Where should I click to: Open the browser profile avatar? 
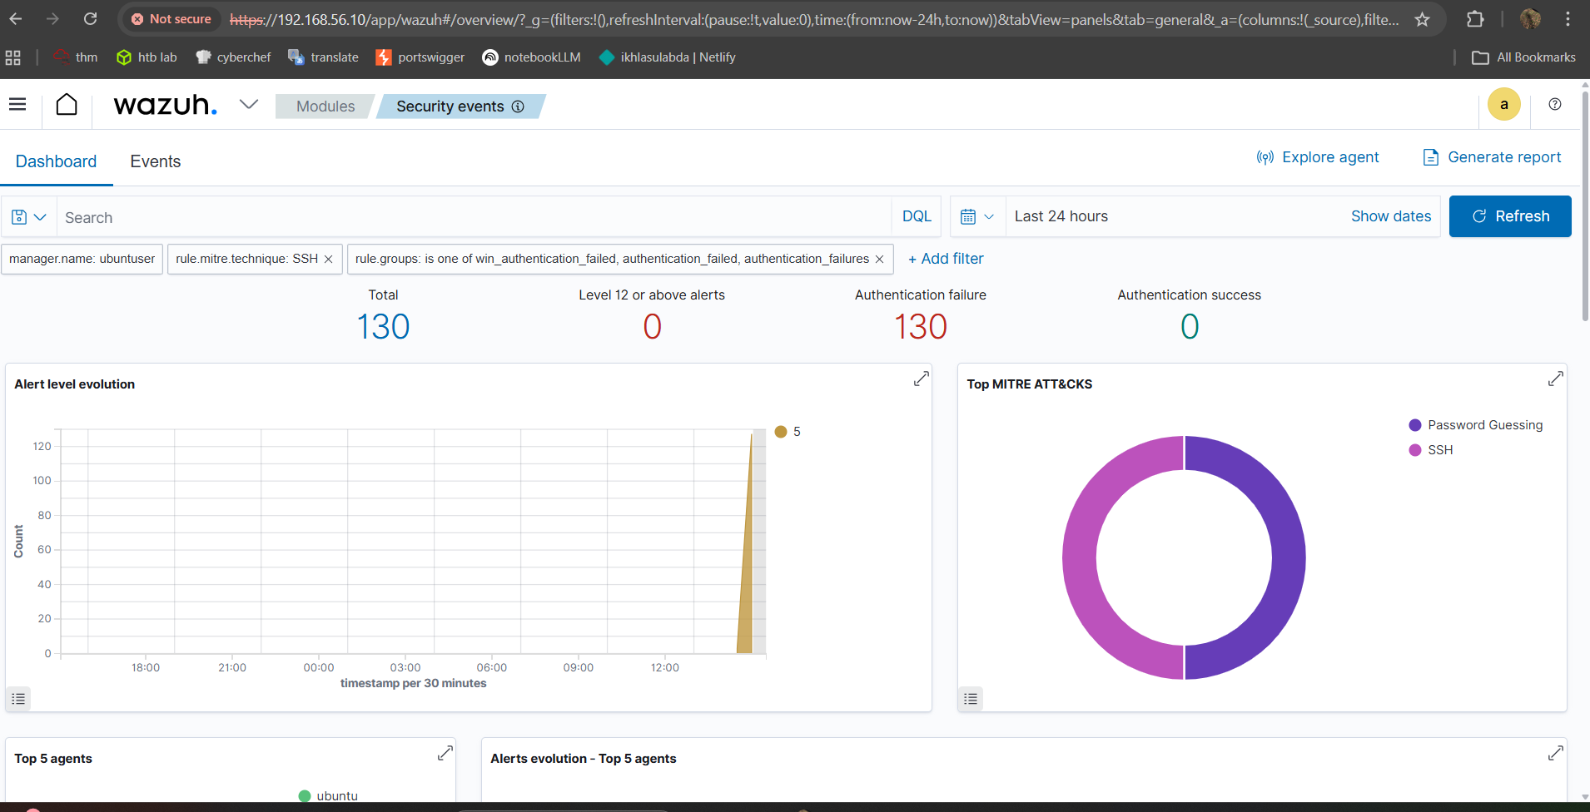coord(1530,19)
